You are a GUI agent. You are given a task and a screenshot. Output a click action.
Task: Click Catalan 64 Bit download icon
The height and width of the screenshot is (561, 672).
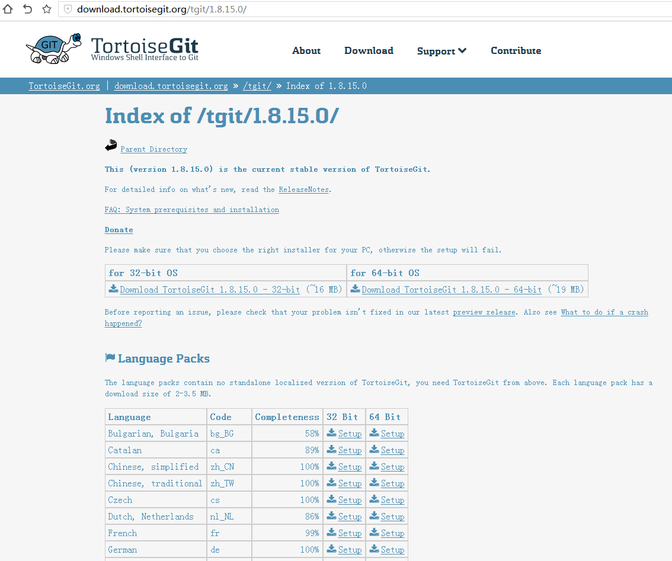pyautogui.click(x=374, y=450)
